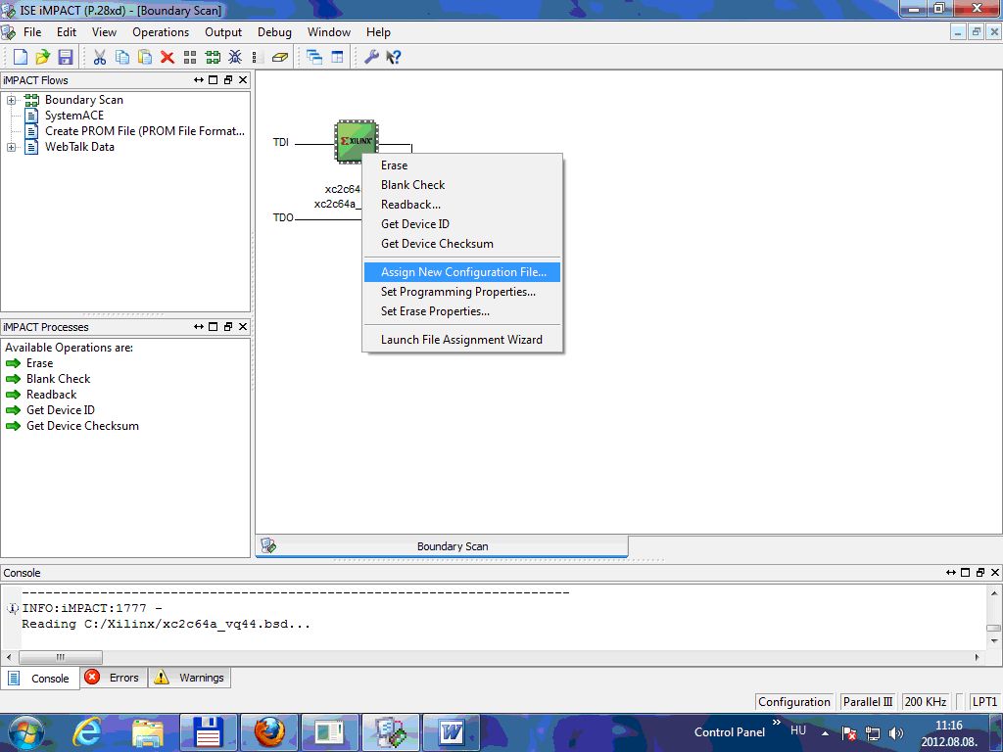The width and height of the screenshot is (1003, 752).
Task: Click the eraser toolbar icon
Action: tap(280, 58)
